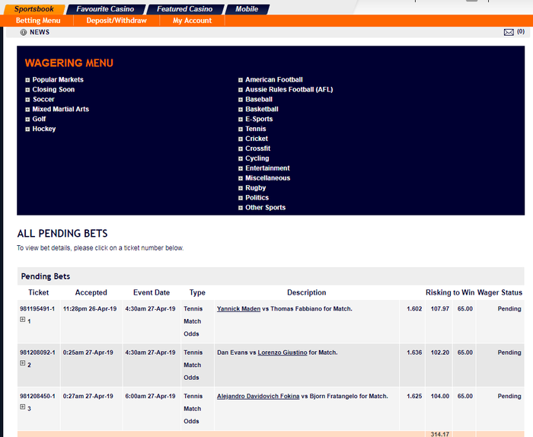Viewport: 533px width, 437px height.
Task: Expand Baseball plus icon
Action: pyautogui.click(x=241, y=100)
